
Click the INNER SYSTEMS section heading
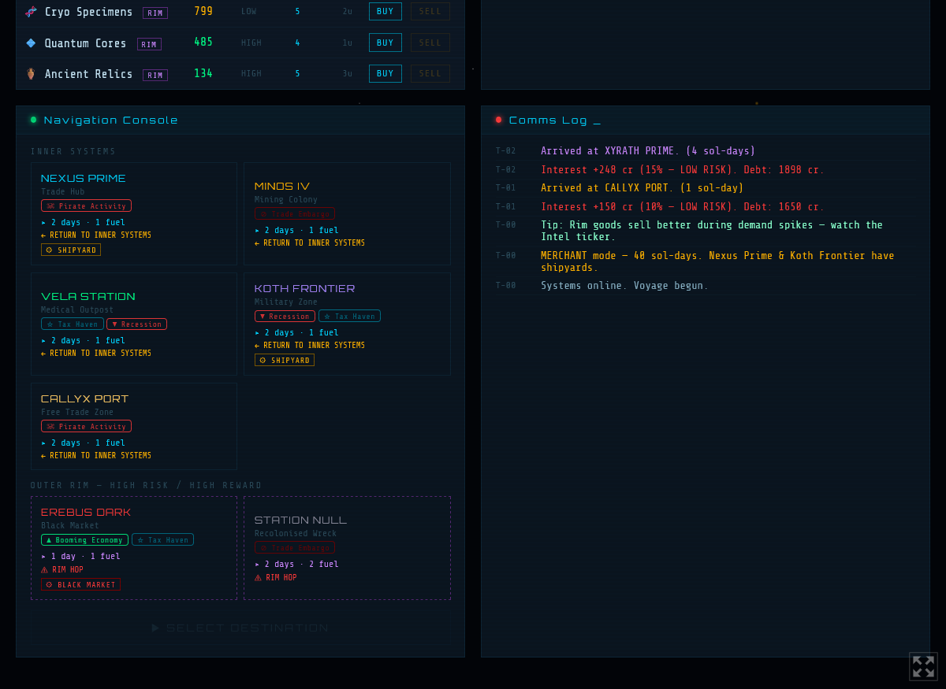click(73, 152)
